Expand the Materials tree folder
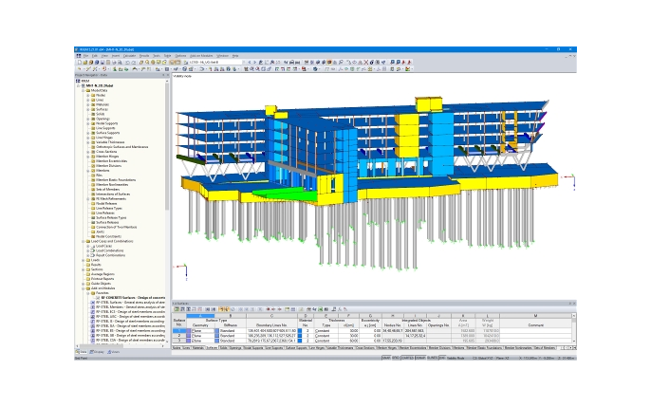 click(x=88, y=104)
